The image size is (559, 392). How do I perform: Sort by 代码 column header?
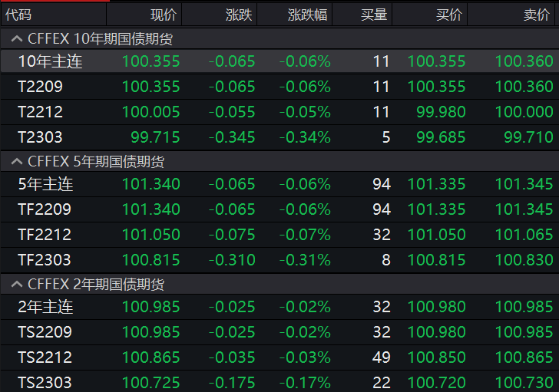19,15
